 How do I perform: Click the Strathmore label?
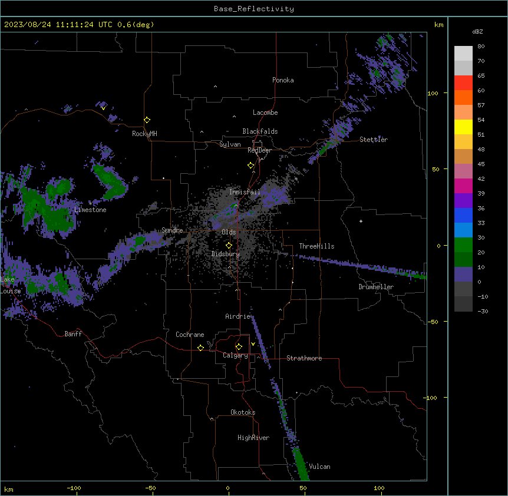point(304,358)
